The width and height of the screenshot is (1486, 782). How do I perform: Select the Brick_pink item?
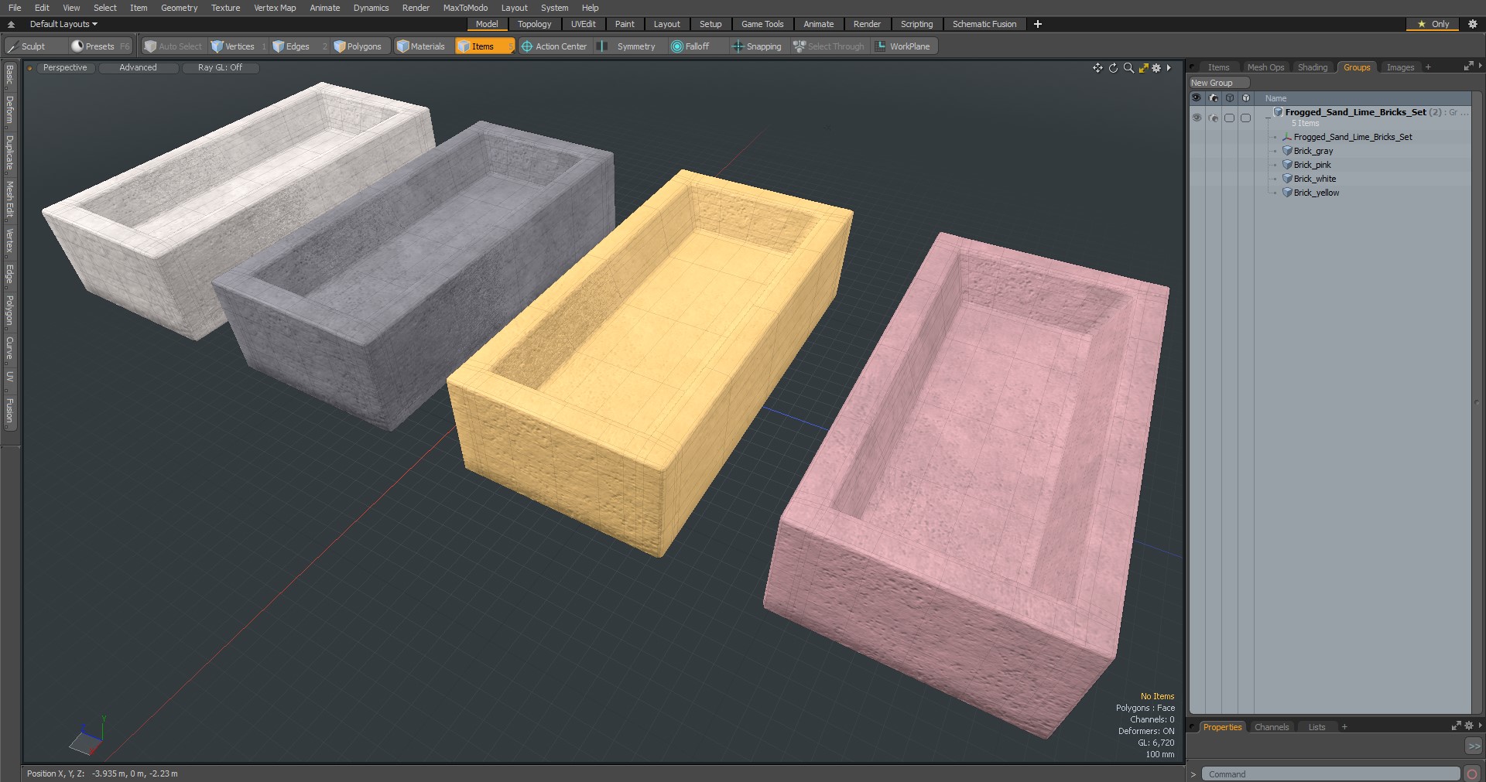(x=1312, y=165)
